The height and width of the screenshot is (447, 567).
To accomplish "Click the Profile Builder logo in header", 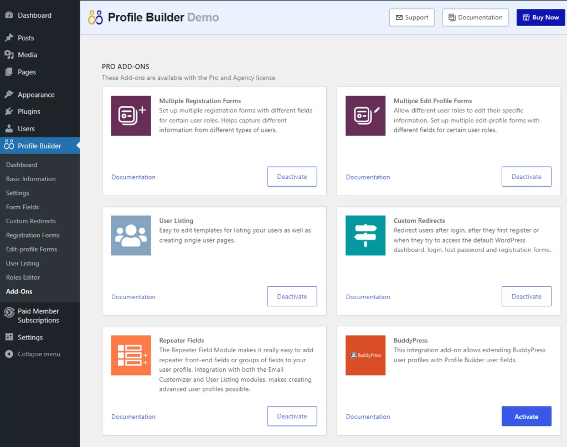I will pyautogui.click(x=95, y=17).
